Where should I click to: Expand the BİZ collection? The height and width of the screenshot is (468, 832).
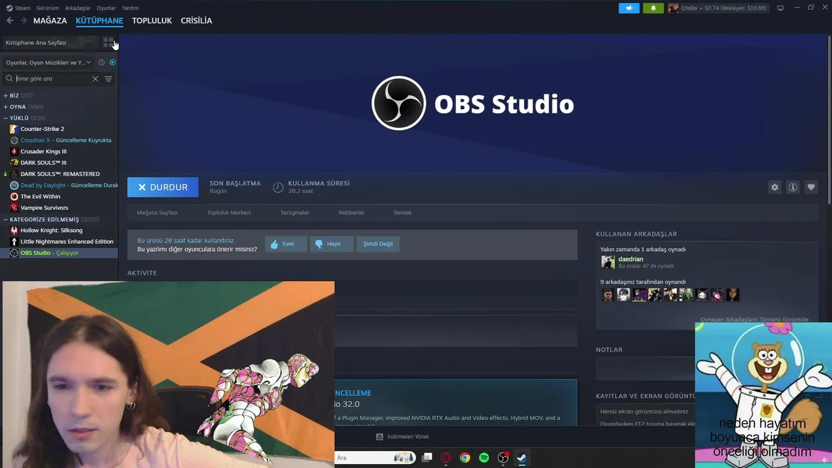tap(6, 96)
